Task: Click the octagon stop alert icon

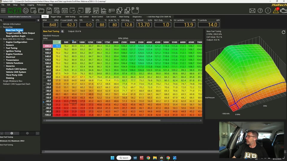Action: point(268,11)
